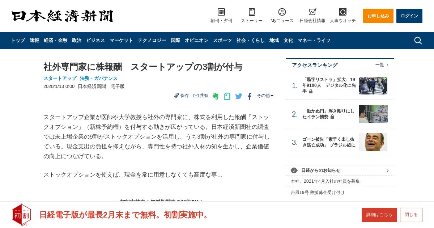Click the ログイン button
Viewport: 434px width, 228px height.
[x=409, y=16]
